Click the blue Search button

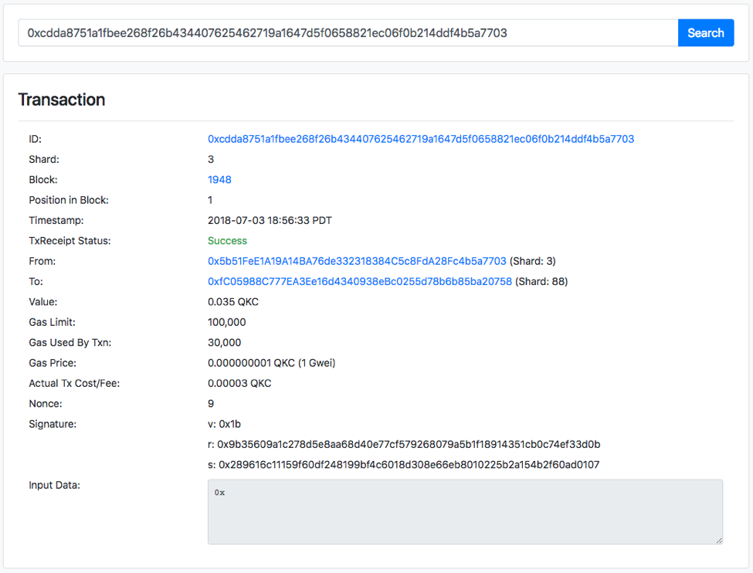tap(705, 32)
